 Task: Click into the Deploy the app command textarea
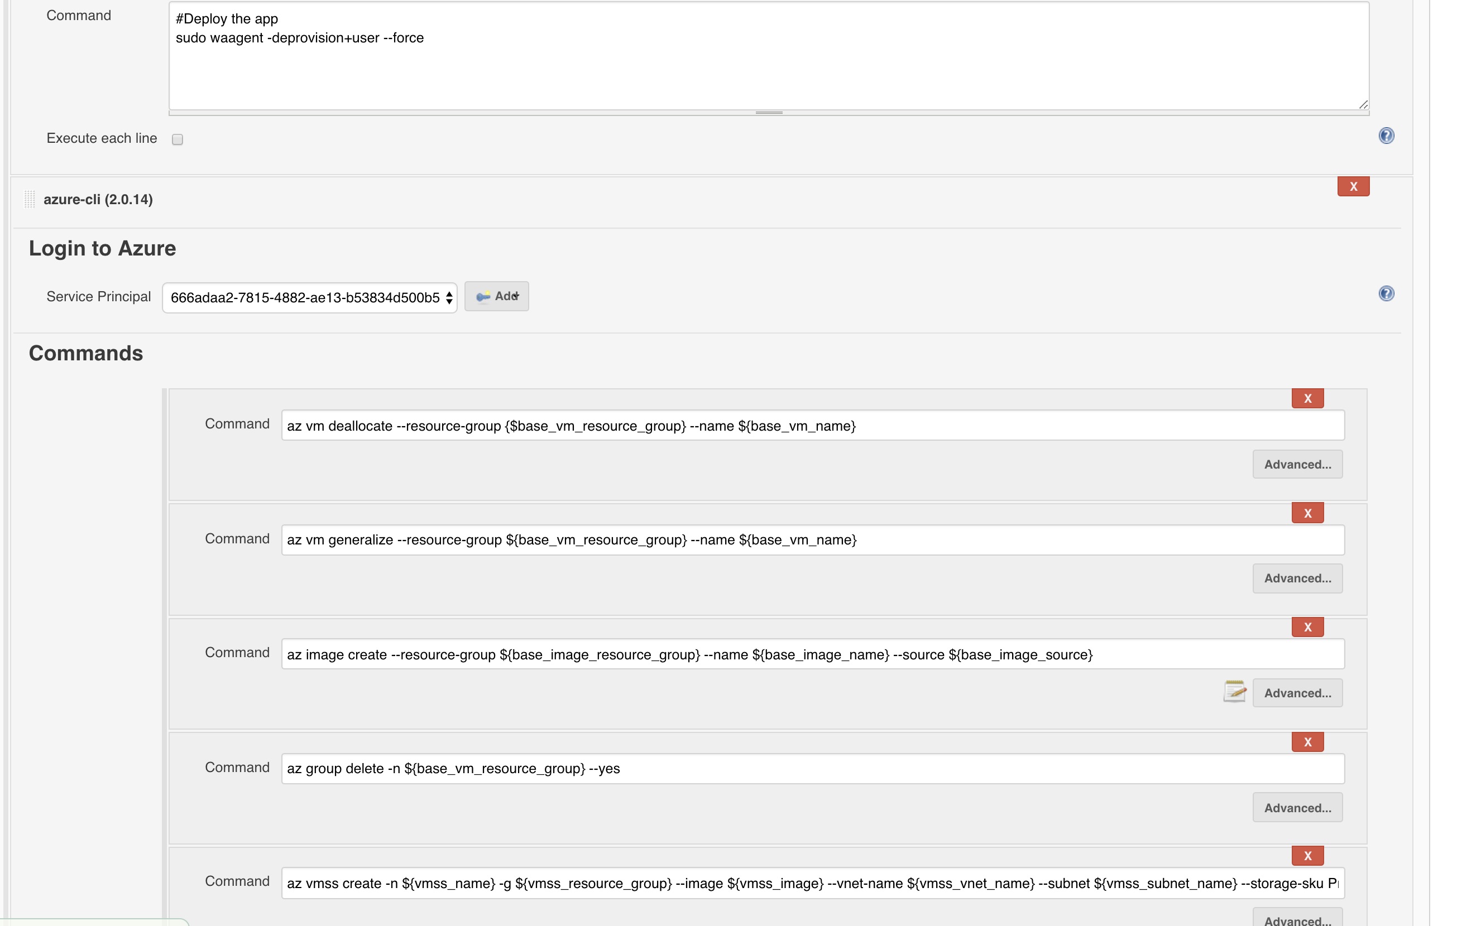coord(769,56)
